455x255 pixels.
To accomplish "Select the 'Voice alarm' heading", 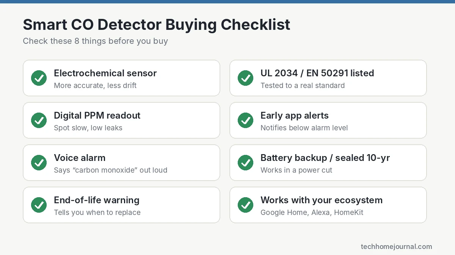I will (x=80, y=158).
